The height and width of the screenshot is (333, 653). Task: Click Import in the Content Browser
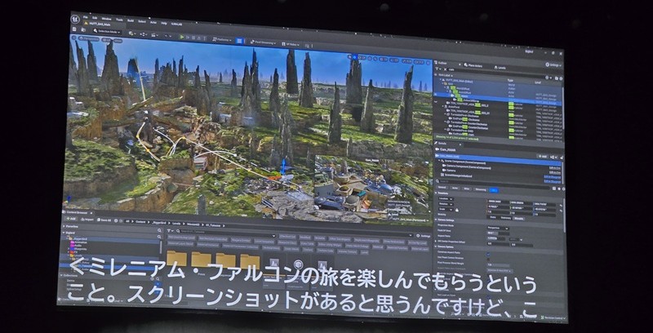click(x=87, y=219)
